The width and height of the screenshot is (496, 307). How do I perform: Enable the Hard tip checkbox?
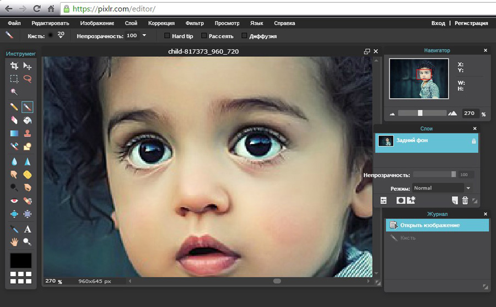[x=168, y=36]
